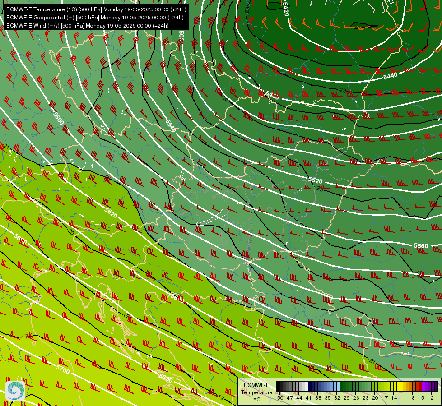Click the -22 isotherm label on map
This screenshot has width=442, height=406.
click(x=100, y=92)
